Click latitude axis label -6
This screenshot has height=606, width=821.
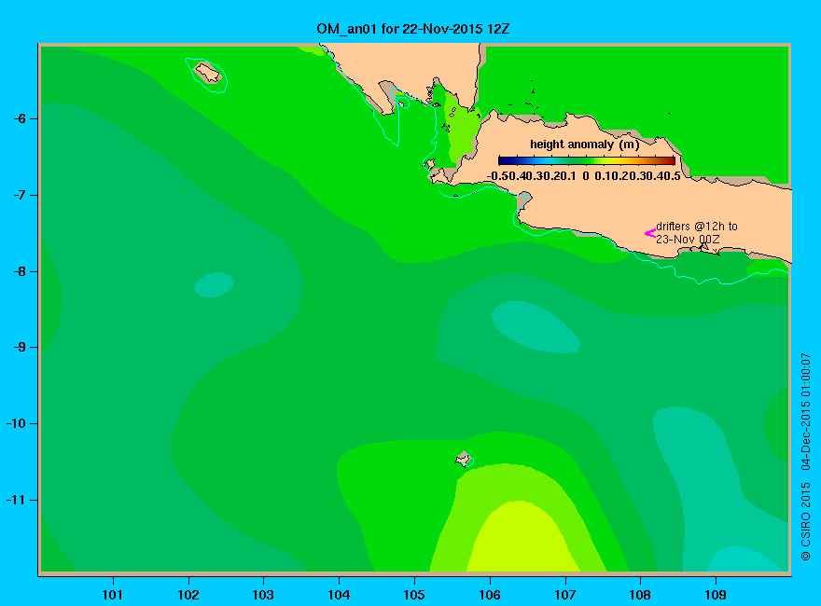tap(20, 118)
